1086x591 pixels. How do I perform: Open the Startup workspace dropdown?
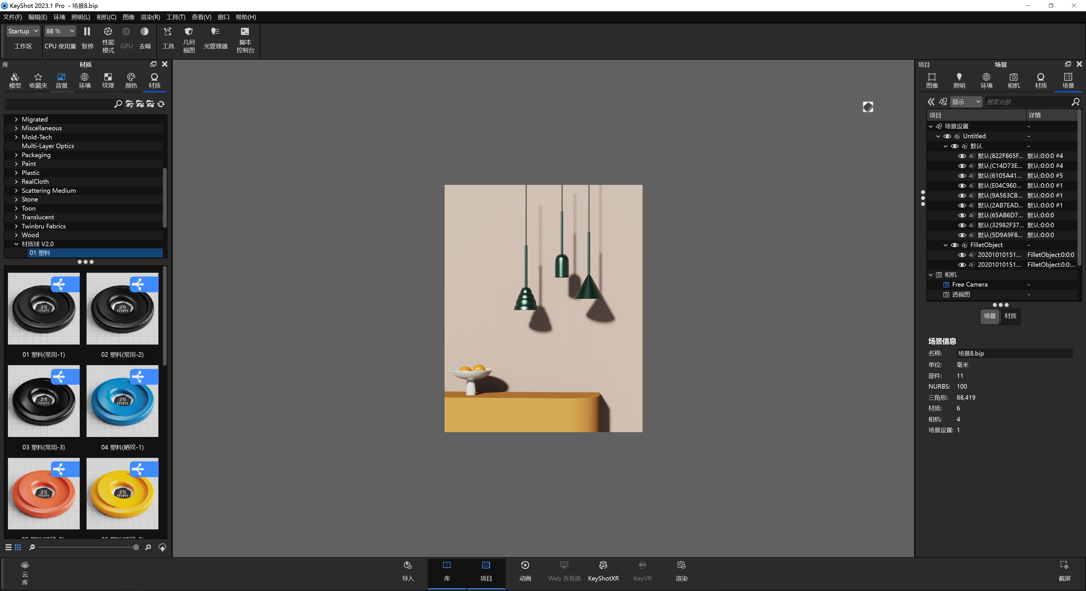point(23,31)
